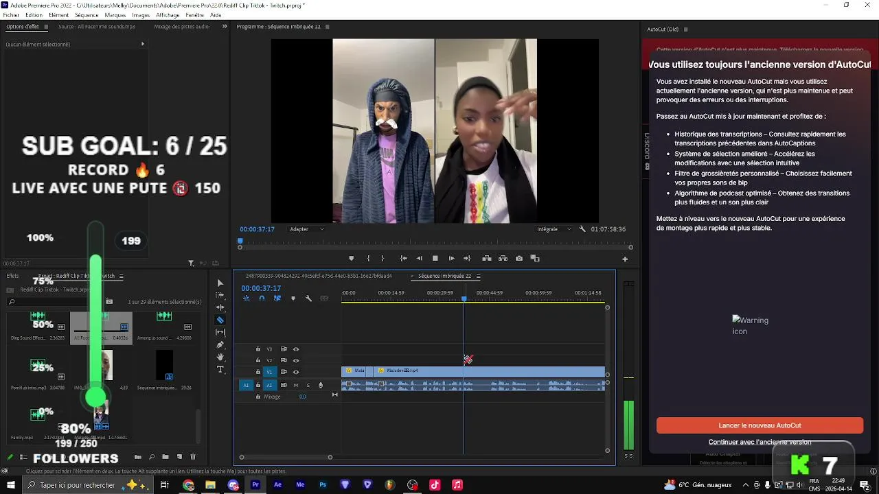This screenshot has width=879, height=494.
Task: Select the Razor tool
Action: 220,320
